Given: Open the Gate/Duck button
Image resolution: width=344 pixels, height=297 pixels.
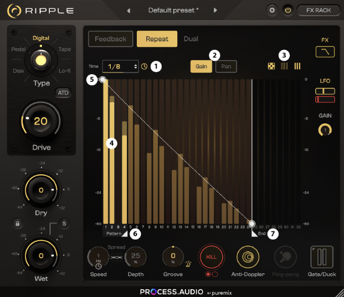Looking at the screenshot, I should (x=322, y=257).
